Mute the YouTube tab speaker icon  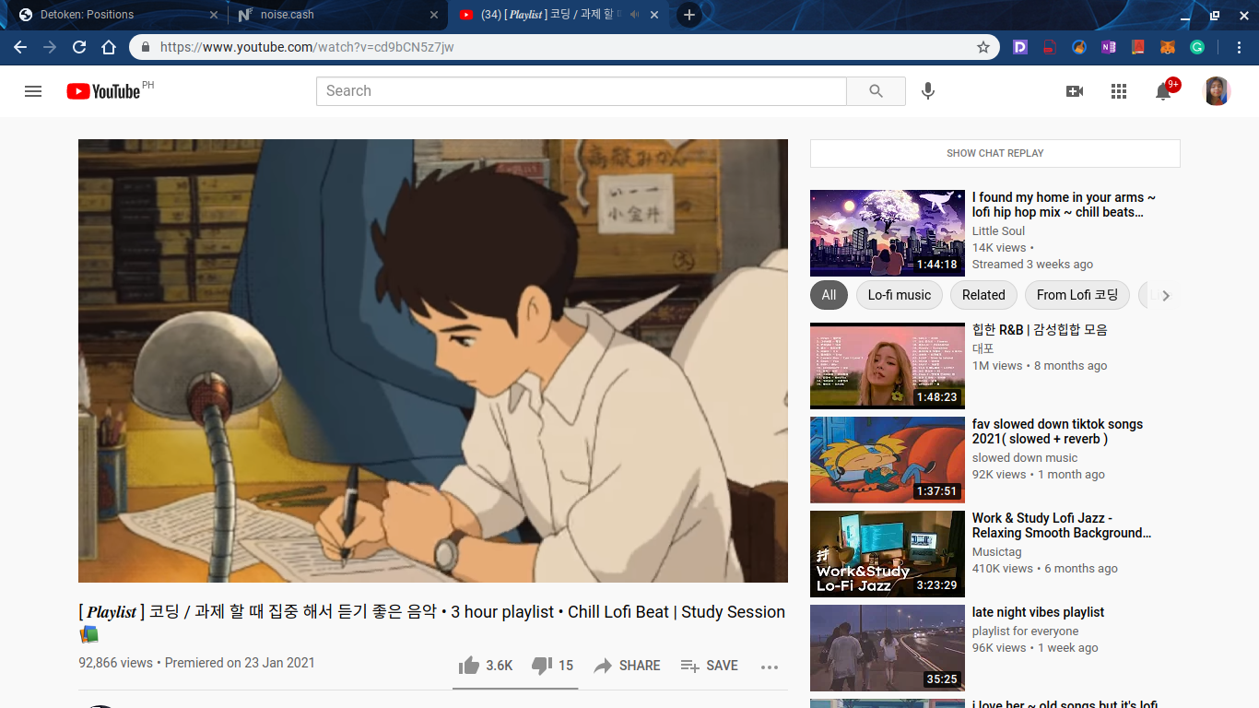click(x=634, y=15)
